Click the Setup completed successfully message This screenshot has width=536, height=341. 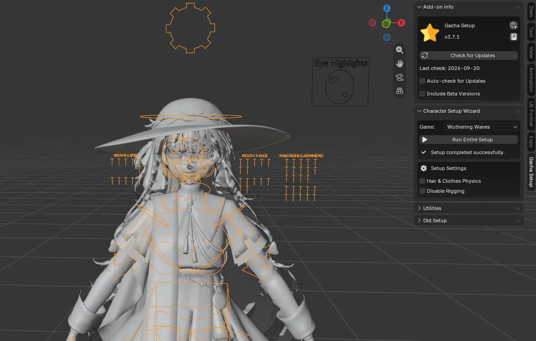(x=468, y=152)
